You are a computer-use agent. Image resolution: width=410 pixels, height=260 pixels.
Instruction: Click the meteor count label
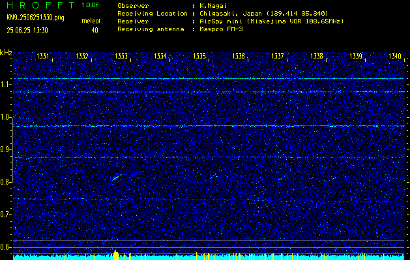91,21
